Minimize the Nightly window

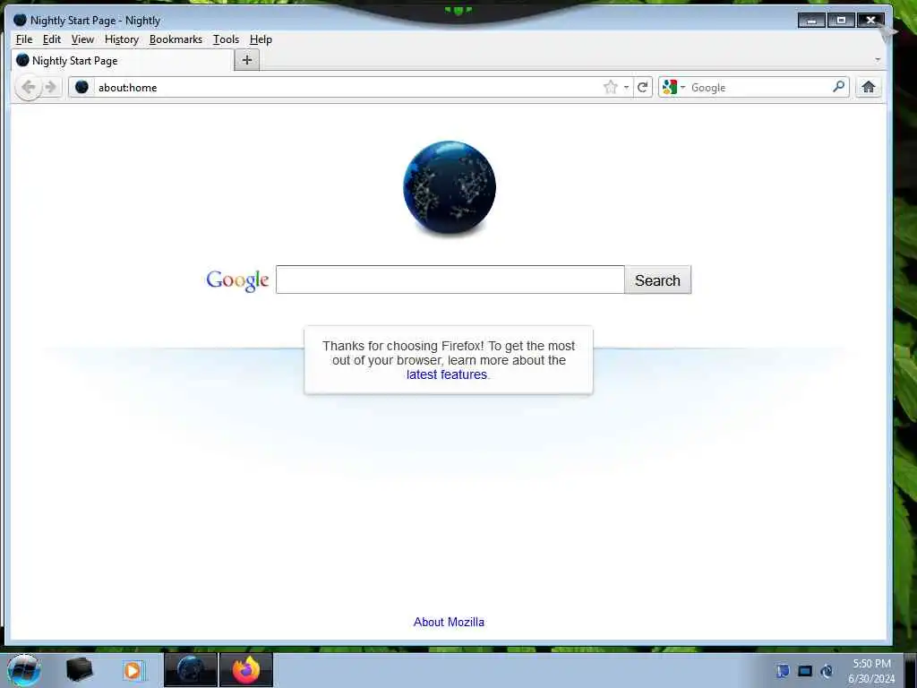point(811,21)
